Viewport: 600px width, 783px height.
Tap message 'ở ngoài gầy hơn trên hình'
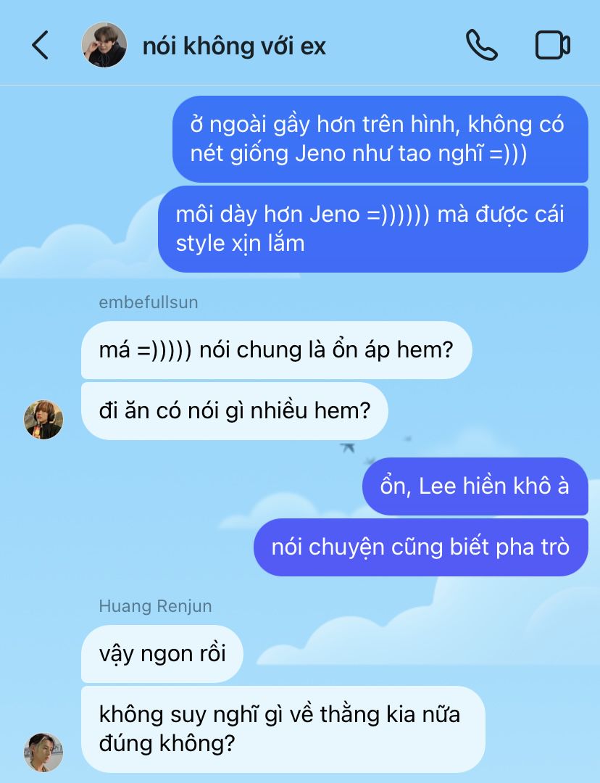(380, 138)
